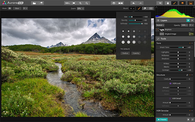Open the Zoom 33% dropdown

[x=81, y=8]
